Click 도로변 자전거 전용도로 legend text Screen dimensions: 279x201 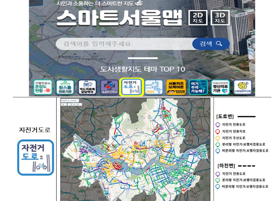(x=234, y=124)
